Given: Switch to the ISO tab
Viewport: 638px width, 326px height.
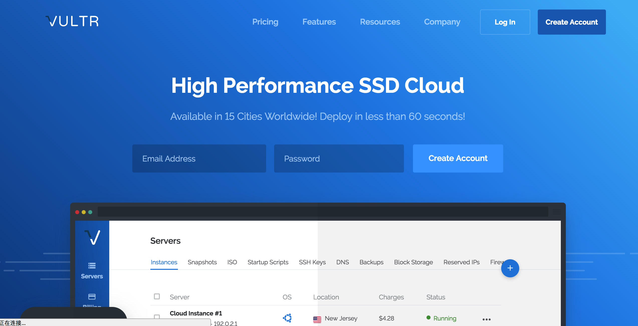Looking at the screenshot, I should pyautogui.click(x=232, y=262).
